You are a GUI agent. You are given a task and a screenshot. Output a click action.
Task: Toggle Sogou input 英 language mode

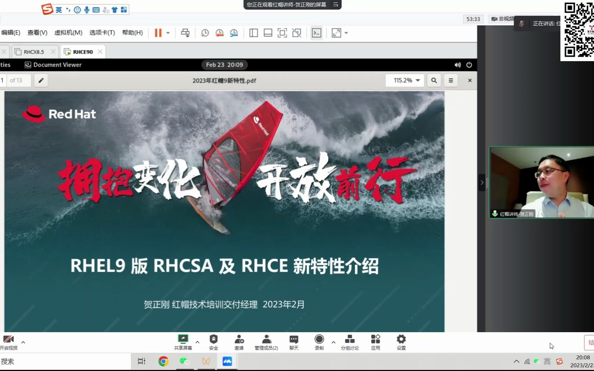[x=59, y=10]
